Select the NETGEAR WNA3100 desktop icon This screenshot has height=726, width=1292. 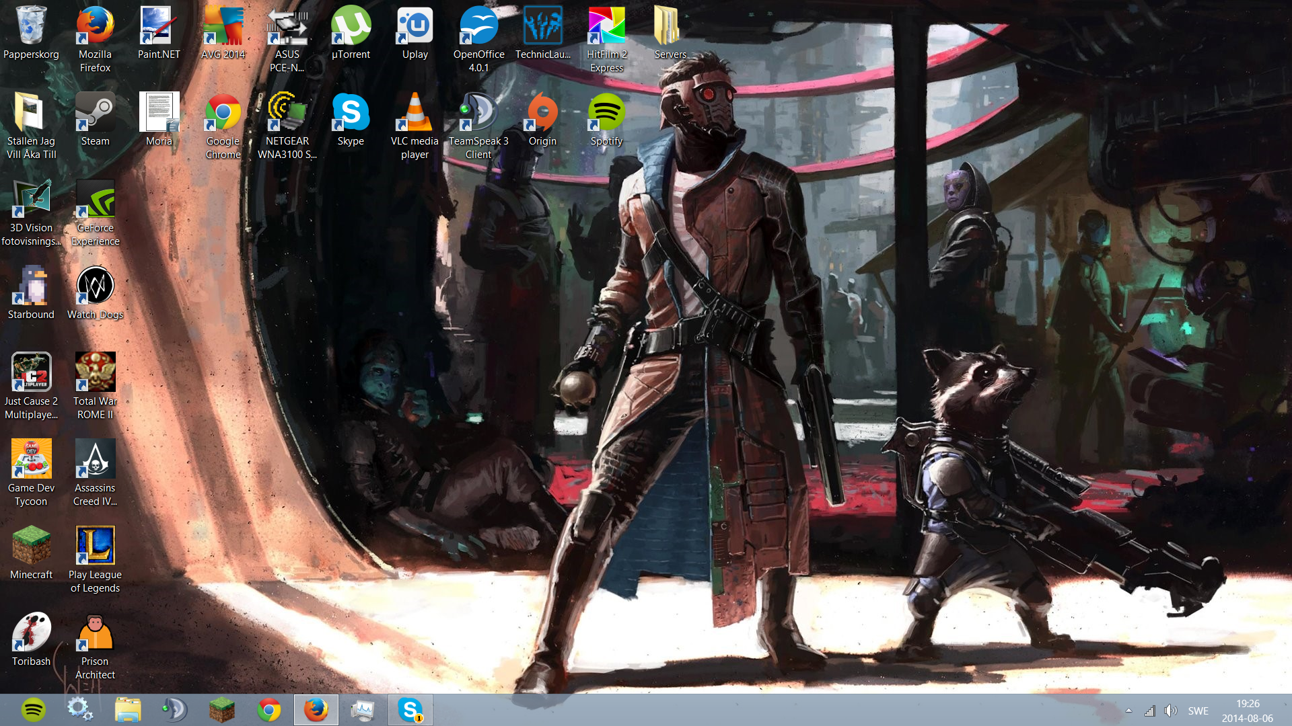click(287, 126)
